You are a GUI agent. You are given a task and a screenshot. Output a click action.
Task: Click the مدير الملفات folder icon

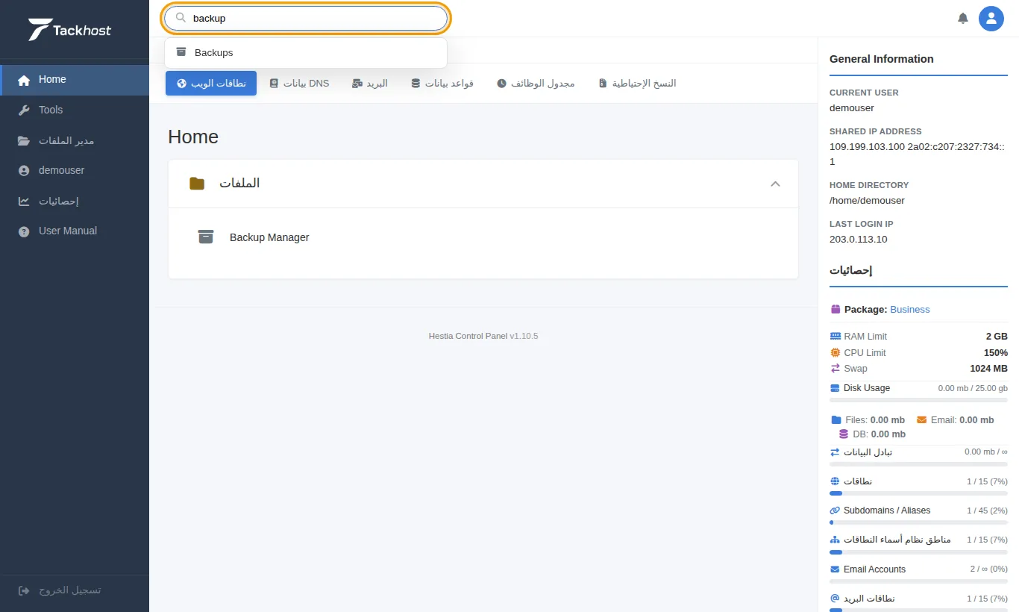point(24,140)
